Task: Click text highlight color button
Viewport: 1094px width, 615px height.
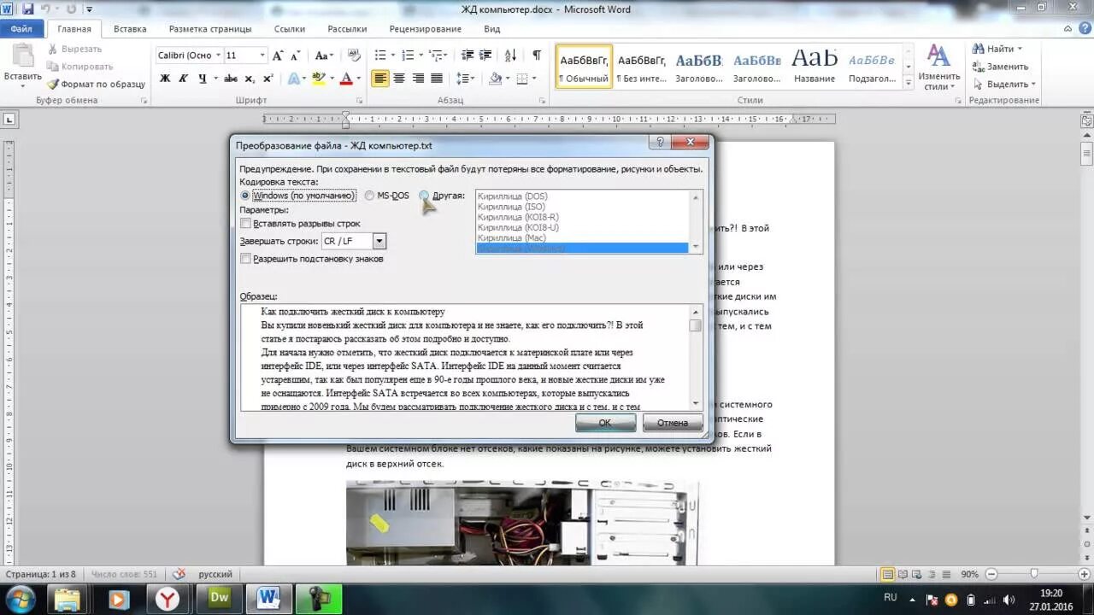Action: 318,79
